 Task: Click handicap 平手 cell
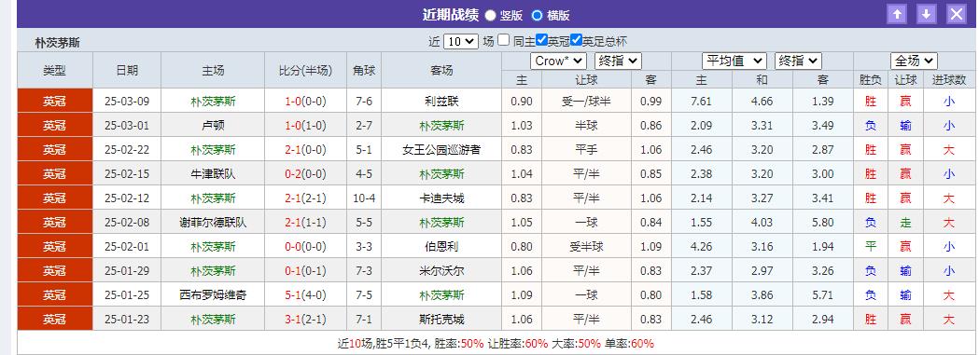[586, 149]
